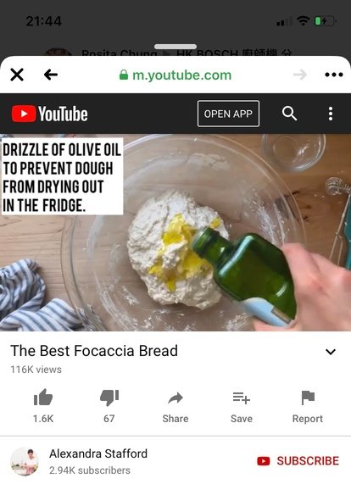
Task: Subscribe to Alexandra Stafford's channel
Action: coord(298,461)
